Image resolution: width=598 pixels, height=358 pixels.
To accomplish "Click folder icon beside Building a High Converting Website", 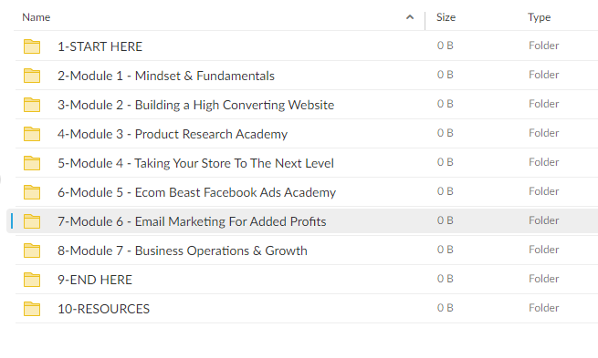I will click(32, 105).
